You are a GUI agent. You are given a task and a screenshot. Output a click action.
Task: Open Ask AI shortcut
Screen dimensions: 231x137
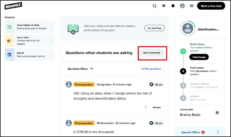tap(30, 55)
